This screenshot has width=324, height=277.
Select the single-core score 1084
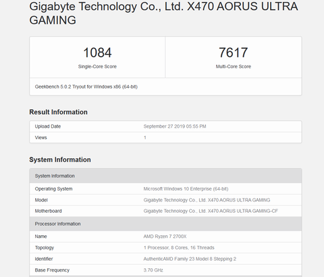(97, 53)
